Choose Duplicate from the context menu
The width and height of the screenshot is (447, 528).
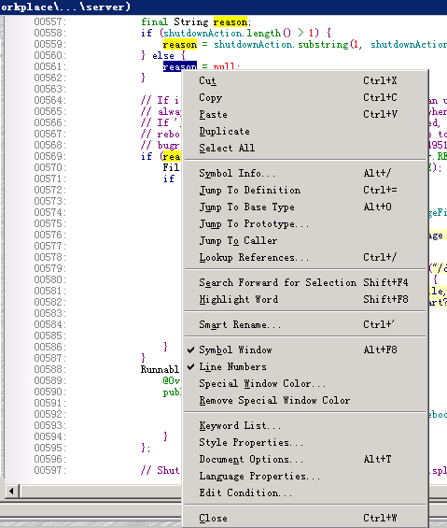305,132
